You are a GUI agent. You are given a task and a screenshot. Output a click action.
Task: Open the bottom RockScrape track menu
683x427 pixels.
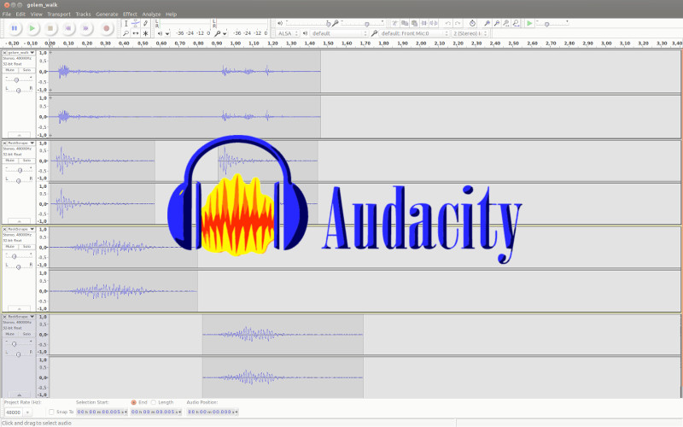[x=20, y=316]
